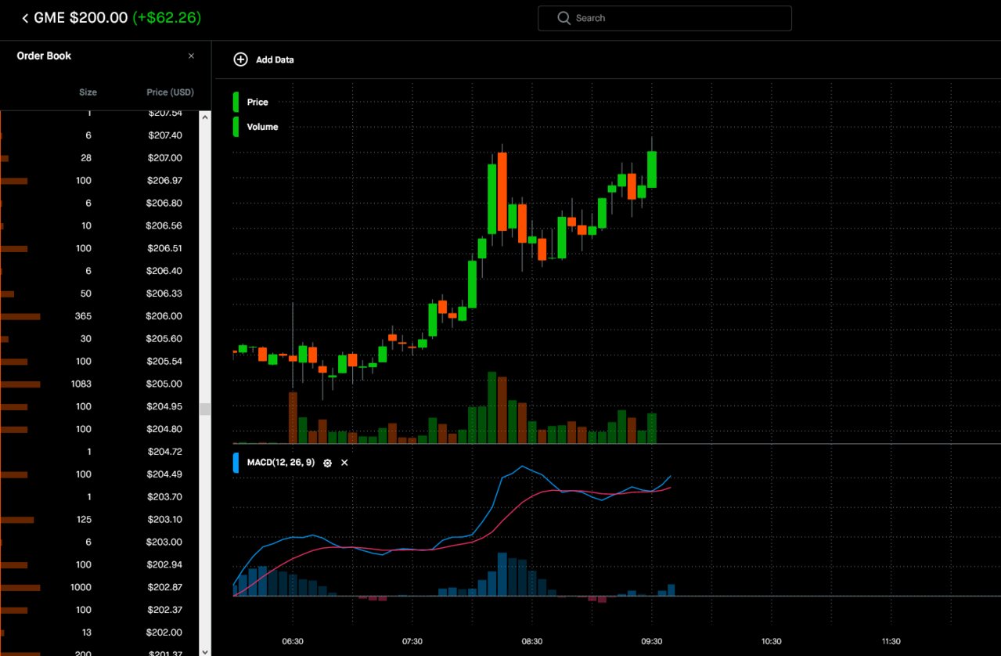The image size is (1001, 656).
Task: Select the $204.49 order row
Action: coord(99,474)
